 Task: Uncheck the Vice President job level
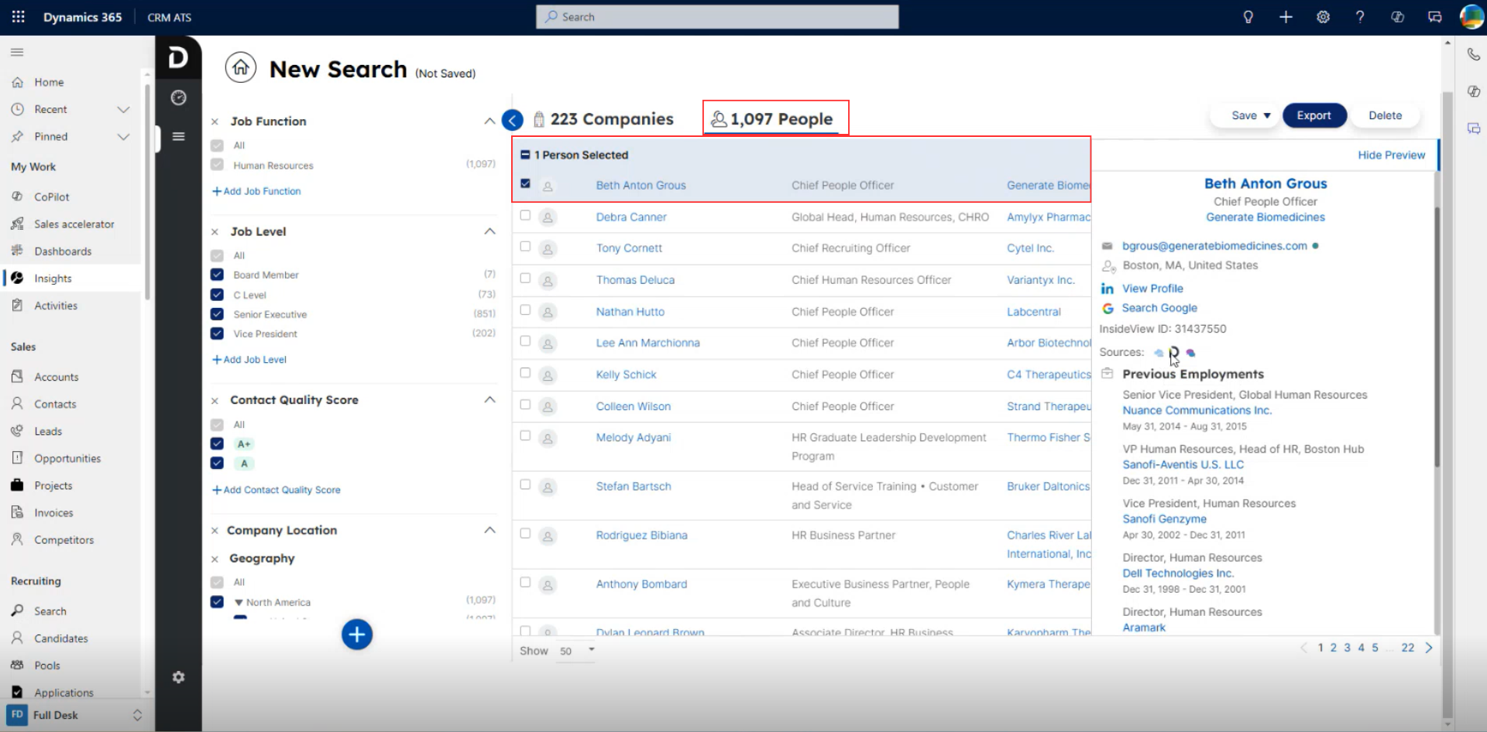coord(217,334)
